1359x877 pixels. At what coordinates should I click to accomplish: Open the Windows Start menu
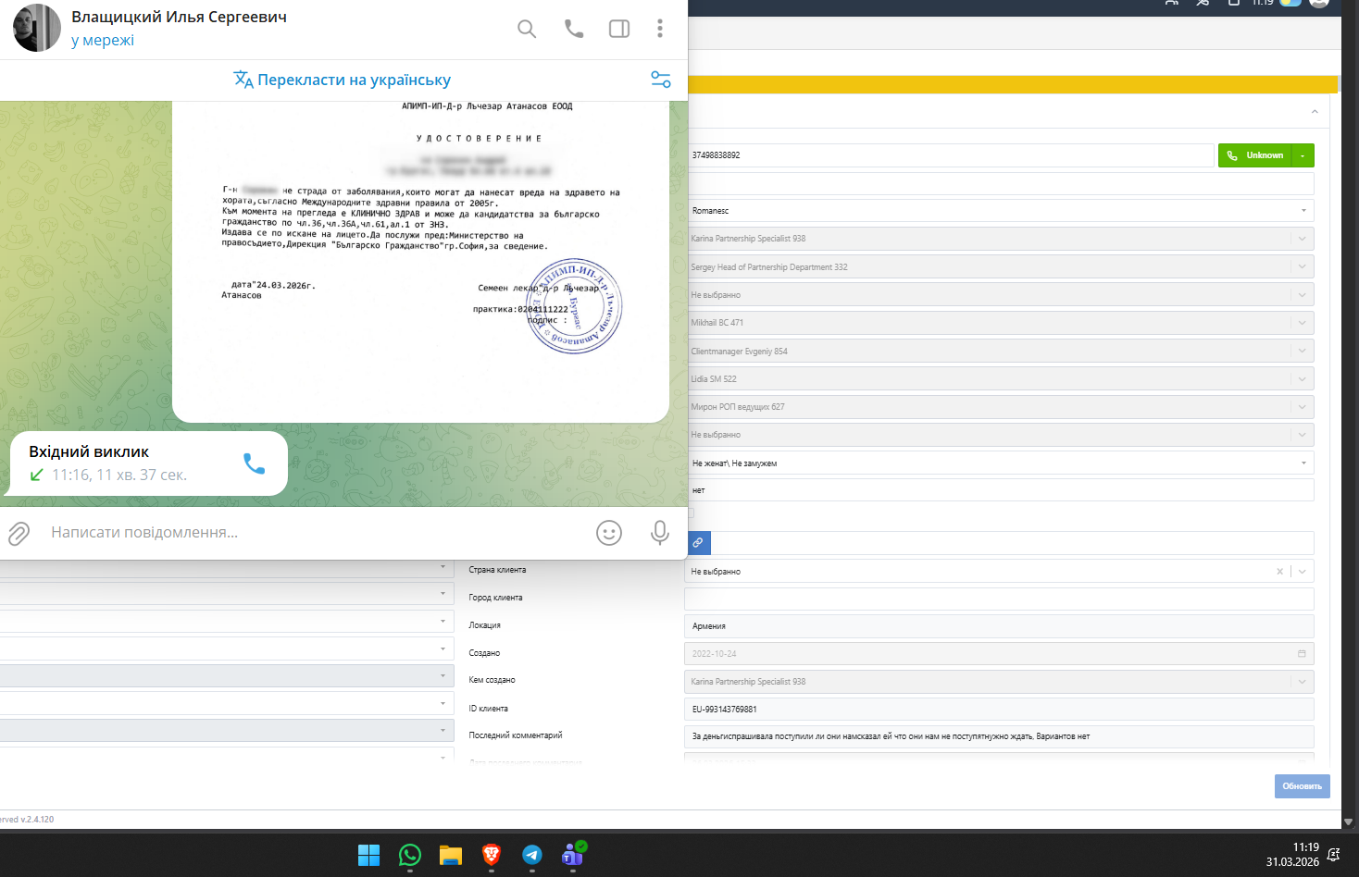pyautogui.click(x=369, y=855)
